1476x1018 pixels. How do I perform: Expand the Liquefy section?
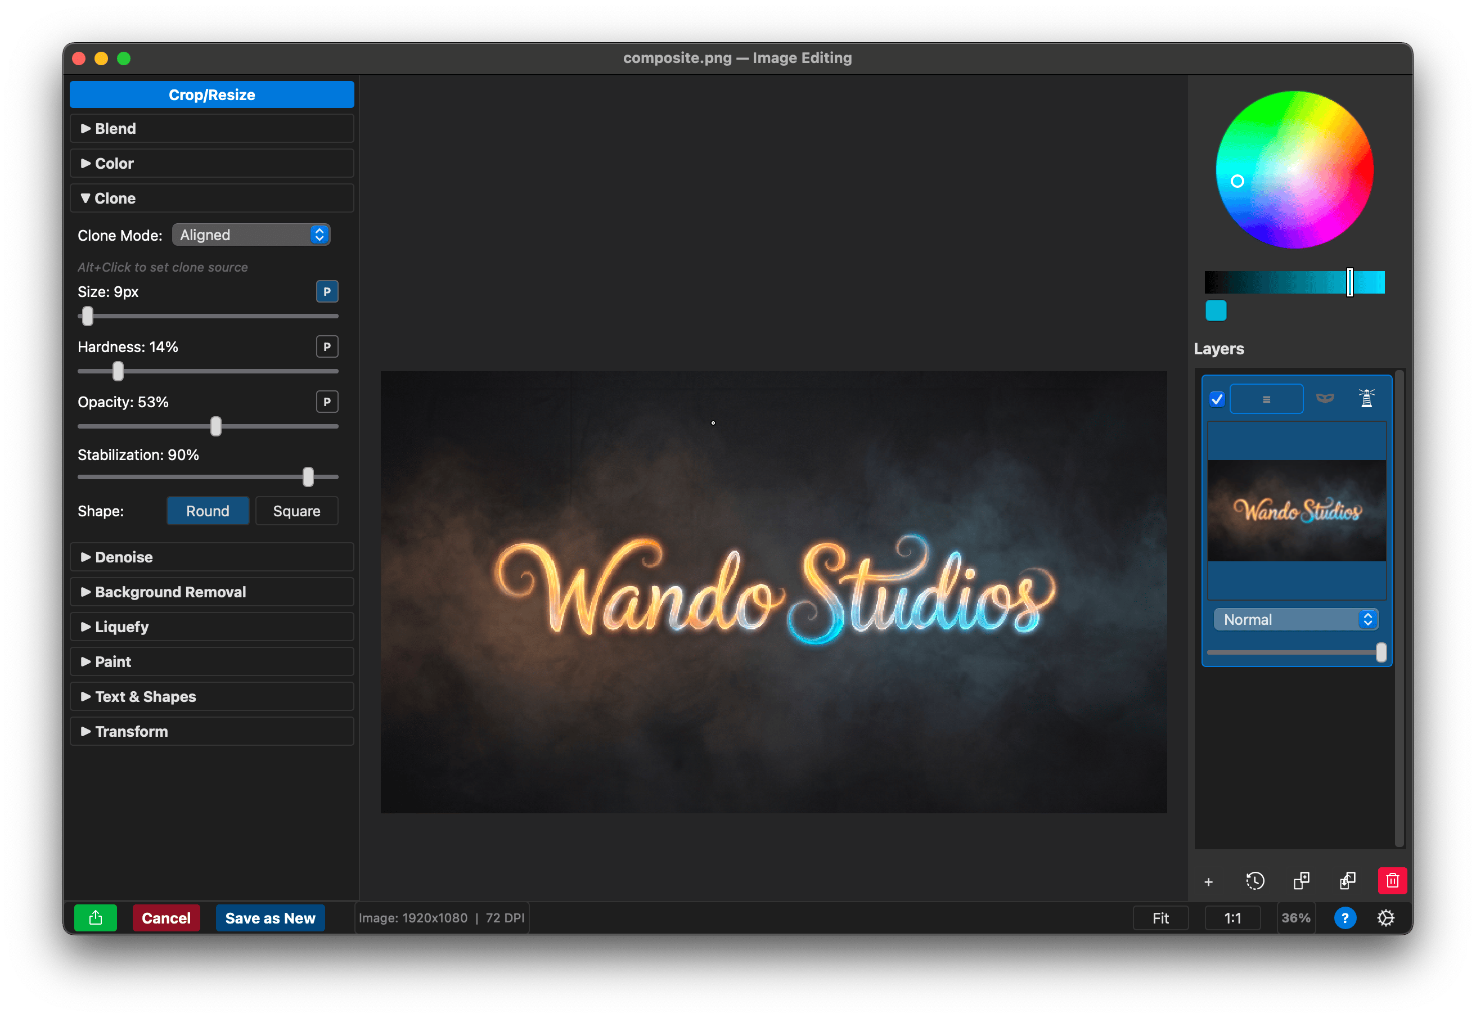211,627
